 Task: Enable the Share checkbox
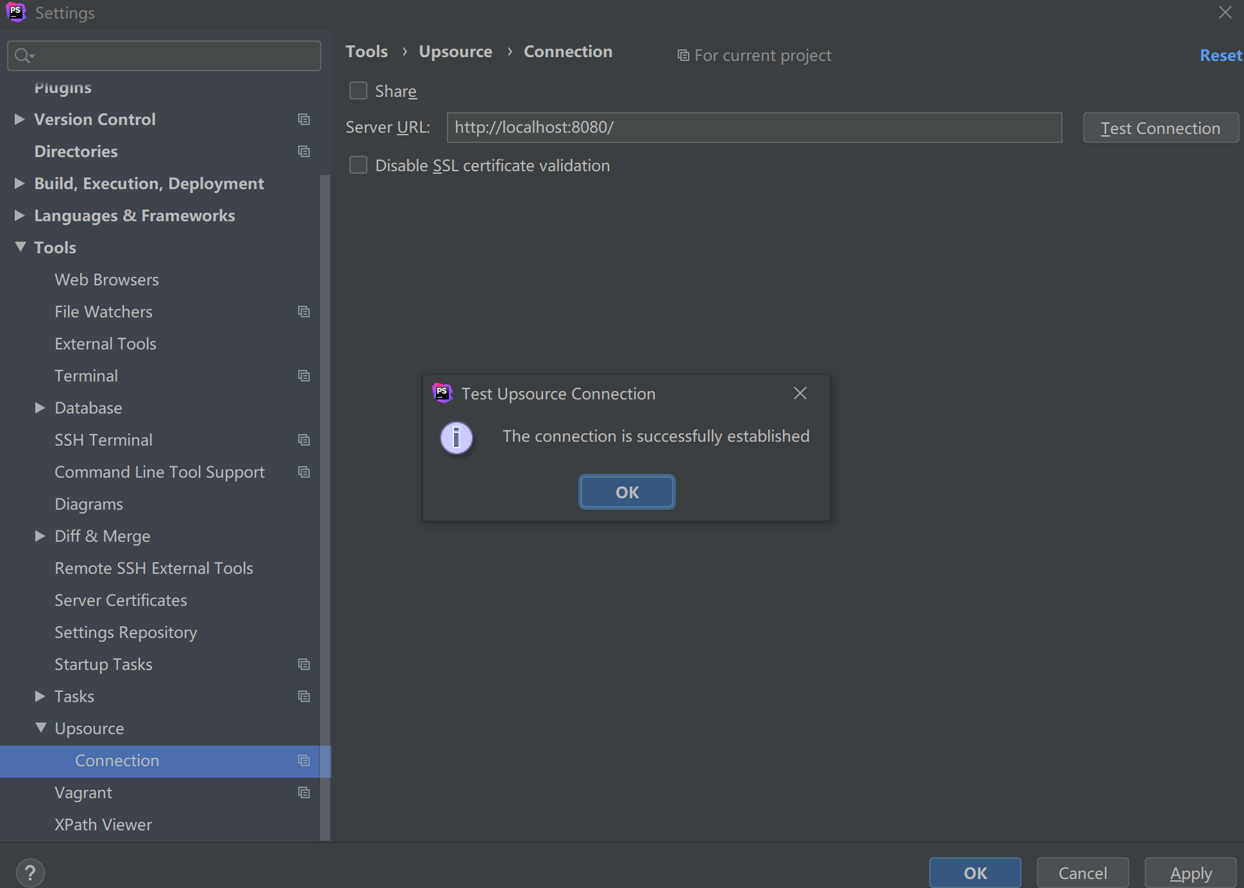pyautogui.click(x=358, y=90)
